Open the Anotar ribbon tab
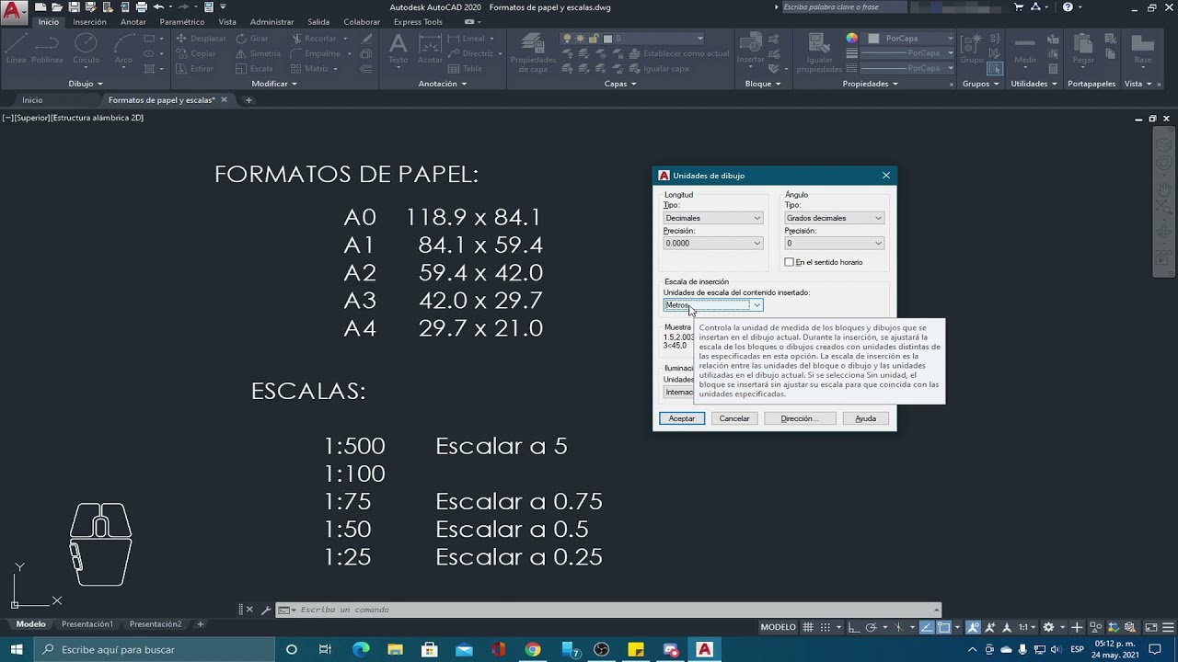This screenshot has width=1178, height=662. (133, 22)
